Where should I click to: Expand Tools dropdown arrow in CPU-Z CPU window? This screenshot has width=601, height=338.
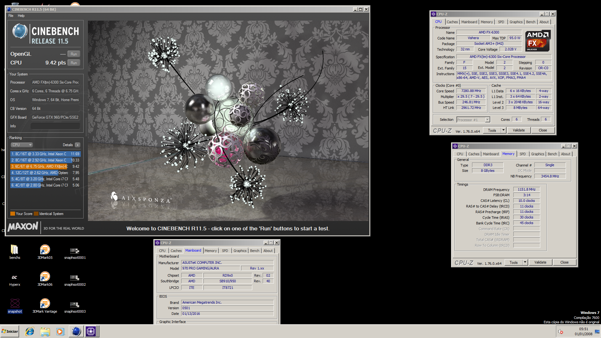503,130
